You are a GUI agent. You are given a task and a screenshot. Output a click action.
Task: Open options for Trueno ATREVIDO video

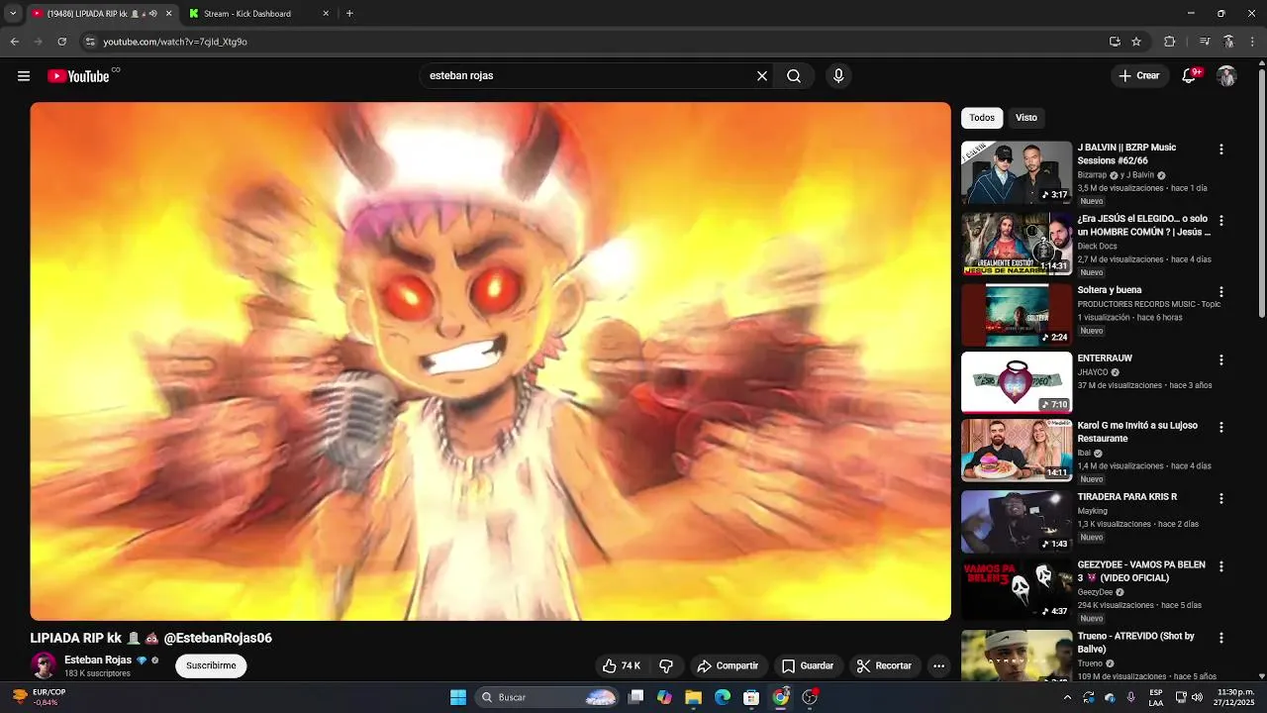[1220, 639]
